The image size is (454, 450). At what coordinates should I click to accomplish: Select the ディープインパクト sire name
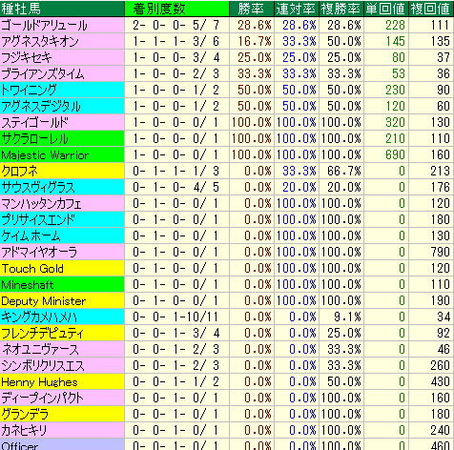42,398
